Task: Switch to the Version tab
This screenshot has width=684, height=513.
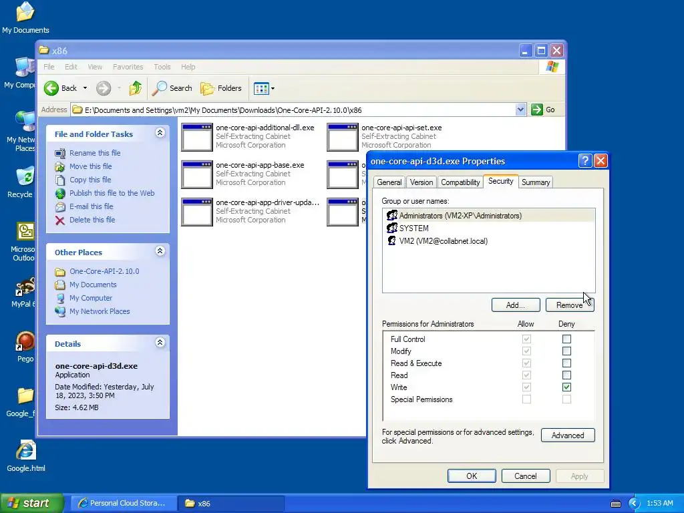Action: coord(421,182)
